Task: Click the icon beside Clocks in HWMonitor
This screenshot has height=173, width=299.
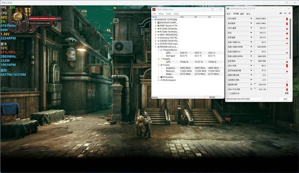Action: (x=161, y=65)
